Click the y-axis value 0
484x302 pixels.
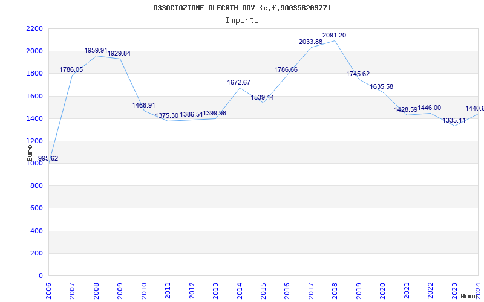[41, 276]
